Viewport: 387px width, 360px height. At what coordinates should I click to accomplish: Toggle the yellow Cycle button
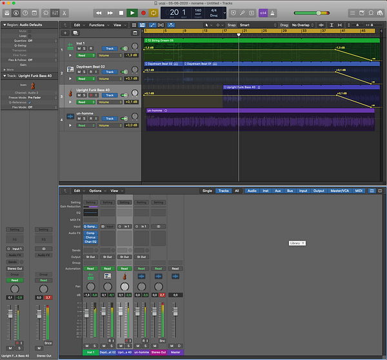tap(154, 12)
